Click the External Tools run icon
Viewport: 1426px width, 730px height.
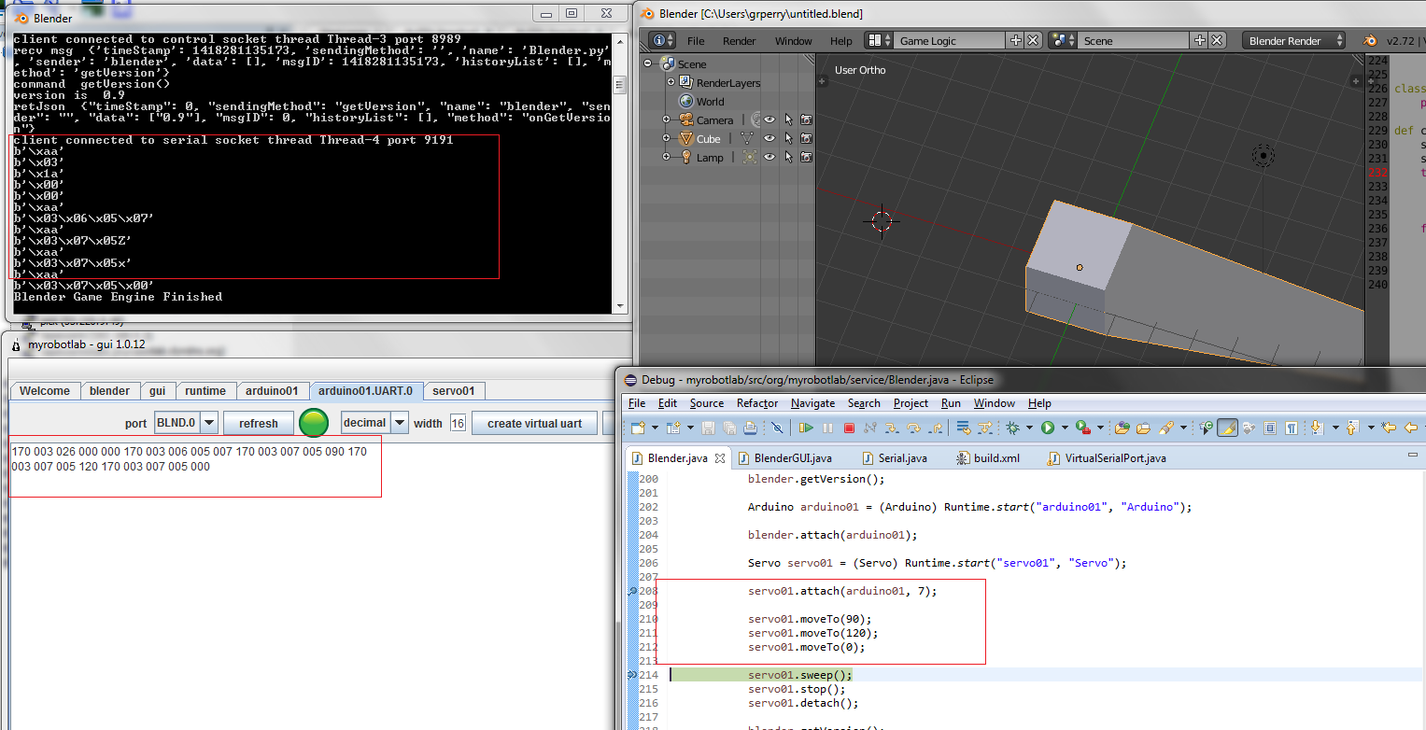[1083, 428]
